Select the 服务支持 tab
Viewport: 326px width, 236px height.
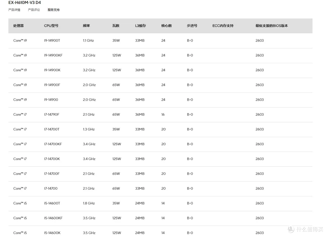coord(54,10)
